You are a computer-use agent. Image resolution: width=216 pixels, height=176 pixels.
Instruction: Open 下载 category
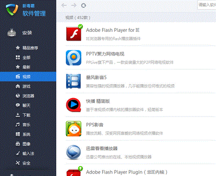pyautogui.click(x=28, y=115)
